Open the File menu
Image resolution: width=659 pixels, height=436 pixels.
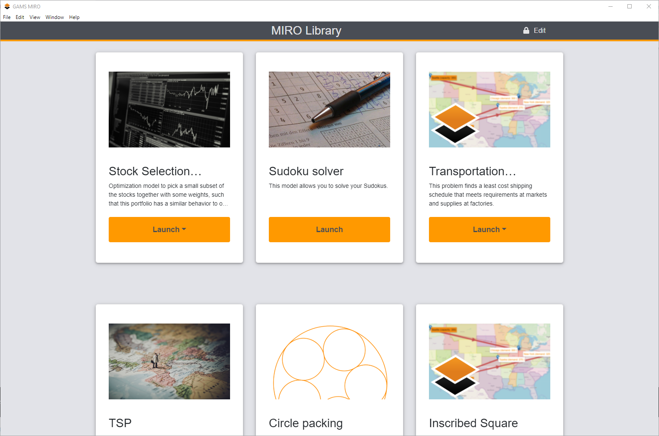(x=7, y=17)
